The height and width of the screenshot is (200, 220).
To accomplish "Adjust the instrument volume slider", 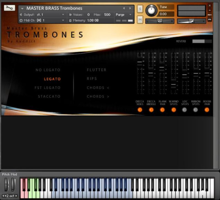I will (x=191, y=21).
